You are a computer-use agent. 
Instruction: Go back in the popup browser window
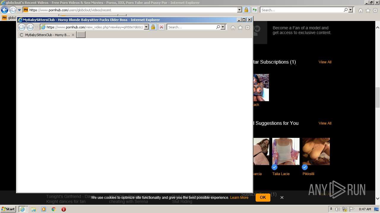[x=22, y=27]
